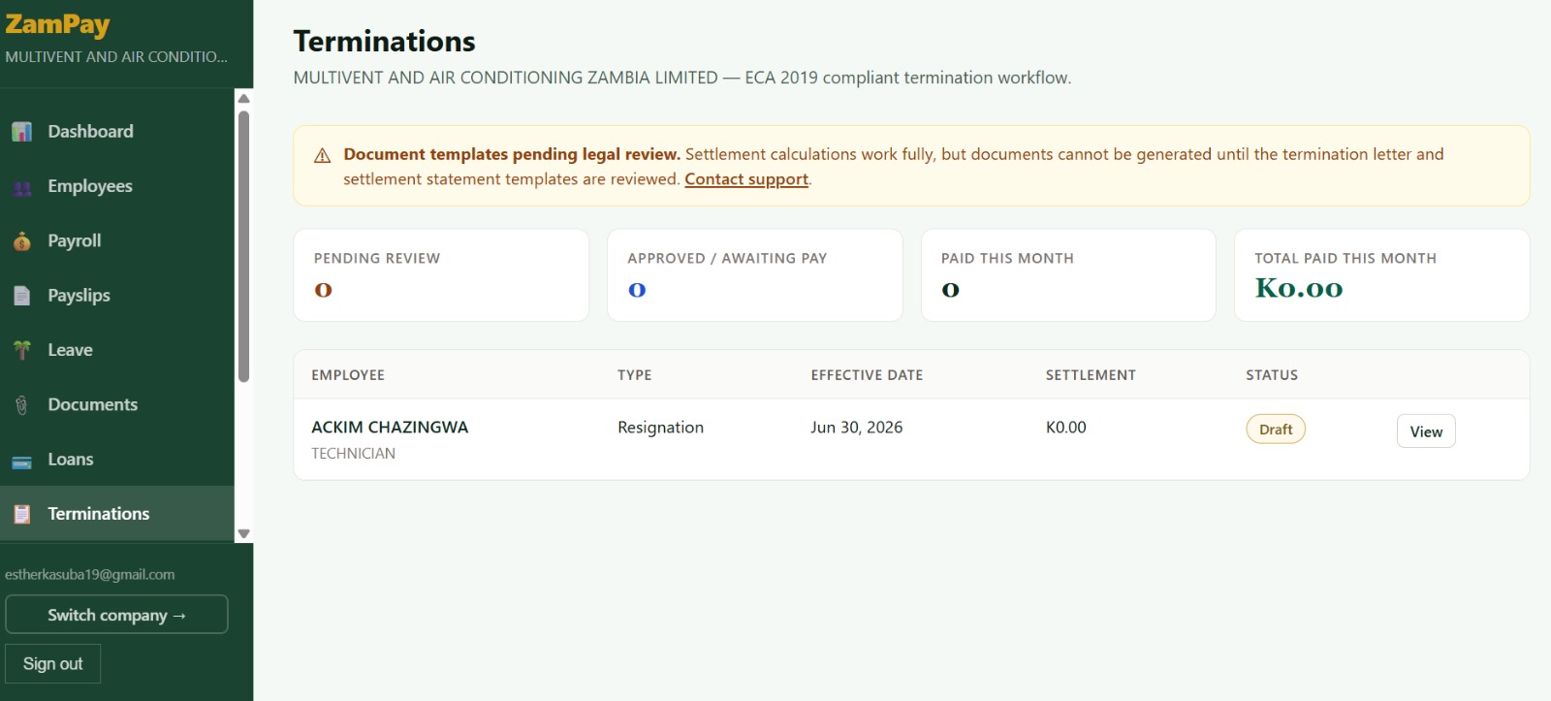The width and height of the screenshot is (1551, 701).
Task: View ACKIM CHAZINGWA's termination
Action: [x=1426, y=431]
